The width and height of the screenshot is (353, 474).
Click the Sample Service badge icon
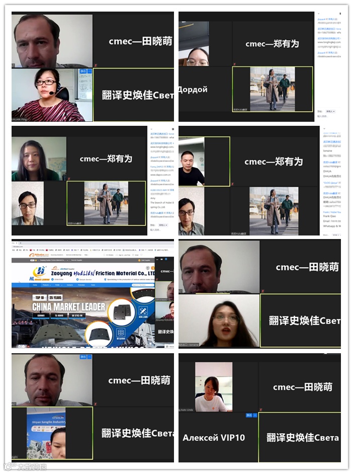(x=77, y=279)
